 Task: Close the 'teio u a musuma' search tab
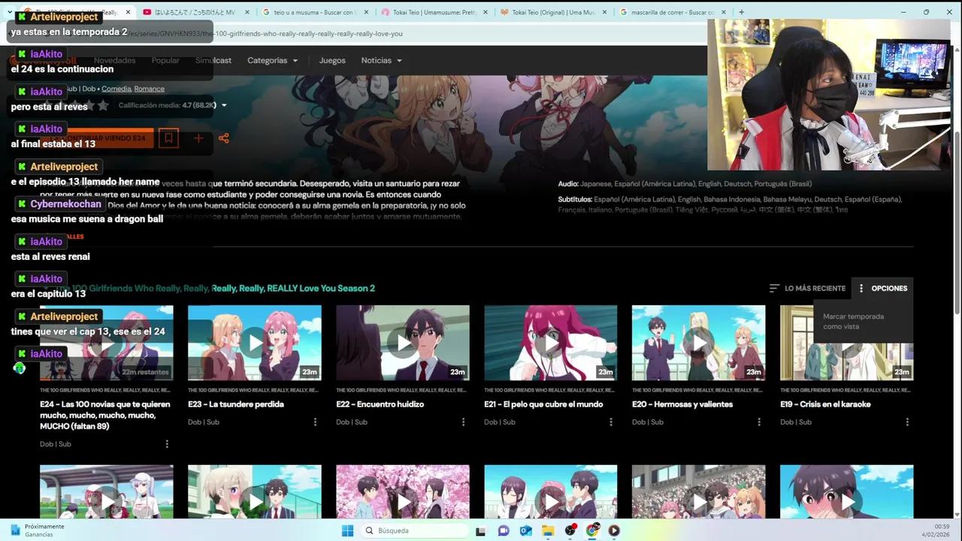pos(366,12)
